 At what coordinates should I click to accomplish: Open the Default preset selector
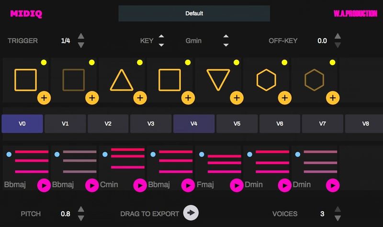(x=194, y=13)
